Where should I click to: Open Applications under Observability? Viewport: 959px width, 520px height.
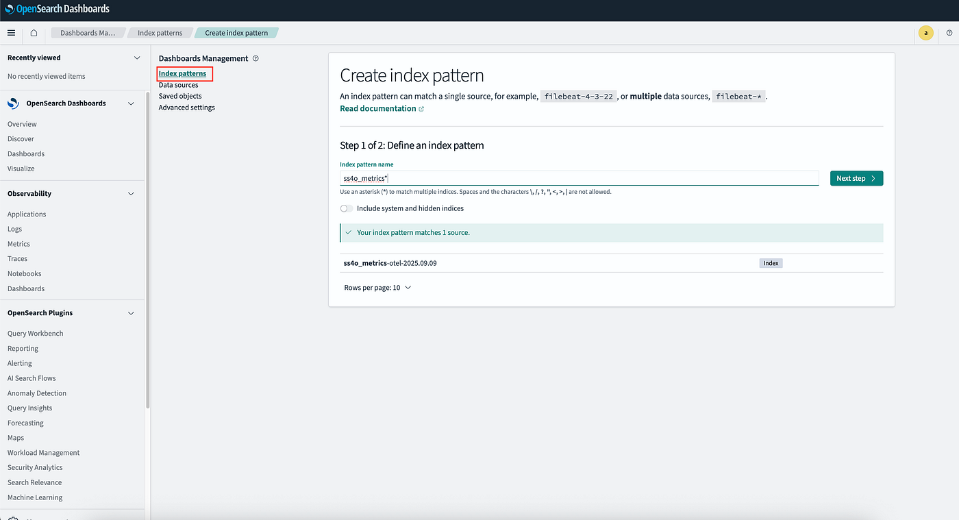tap(27, 214)
